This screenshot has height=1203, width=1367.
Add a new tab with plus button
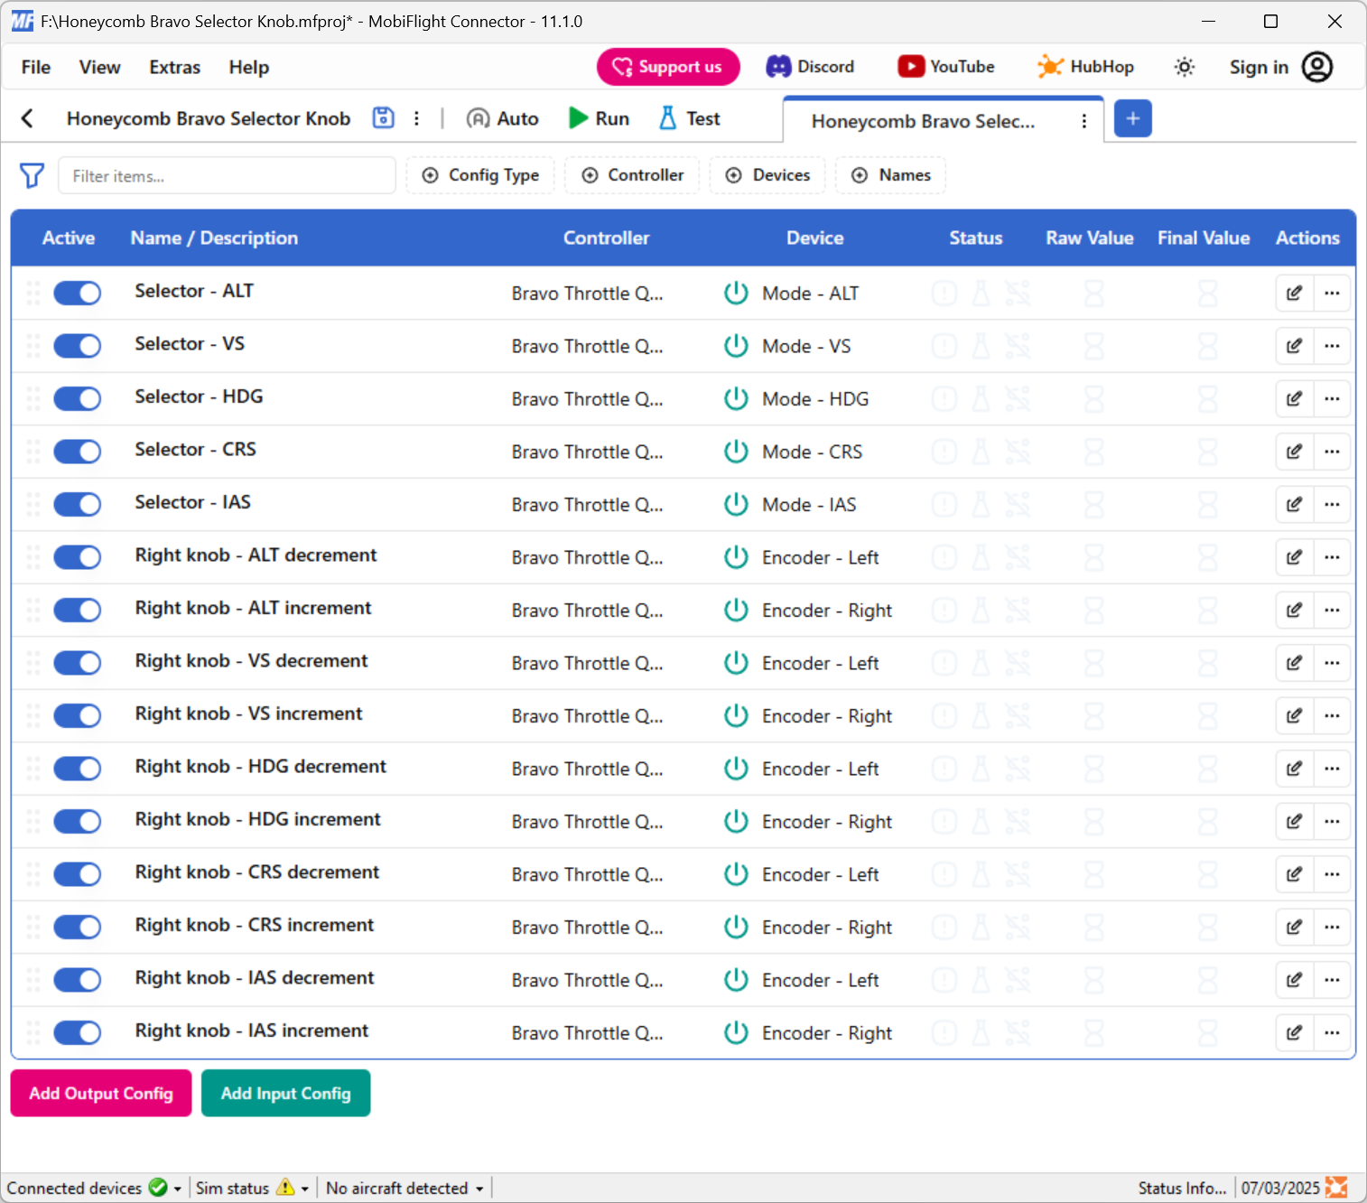(1132, 118)
